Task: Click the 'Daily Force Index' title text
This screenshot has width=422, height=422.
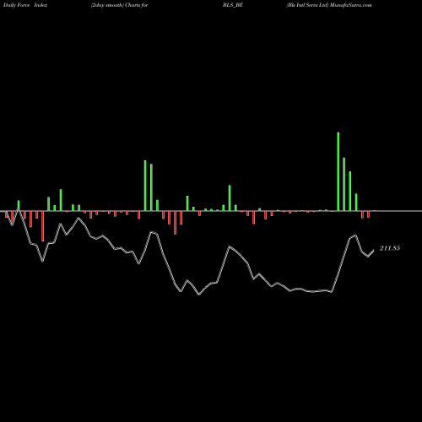Action: tap(25, 5)
